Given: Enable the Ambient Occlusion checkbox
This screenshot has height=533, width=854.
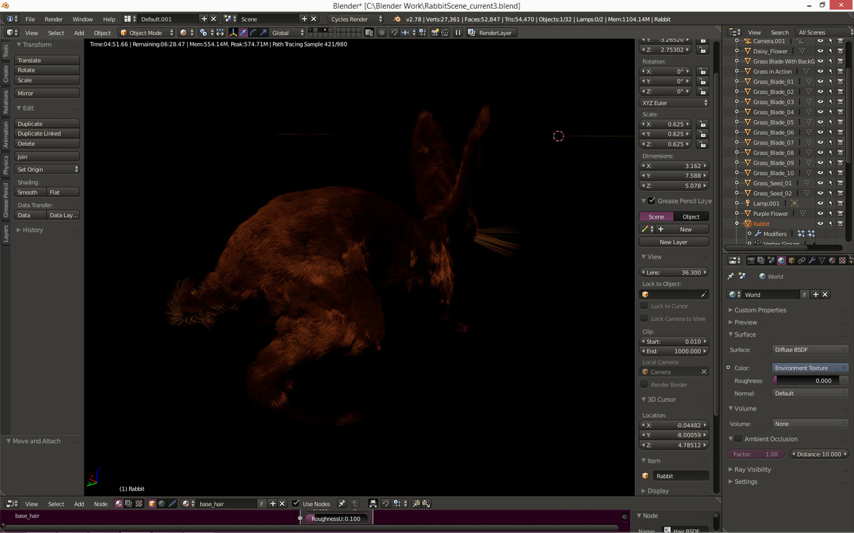Looking at the screenshot, I should [x=738, y=439].
